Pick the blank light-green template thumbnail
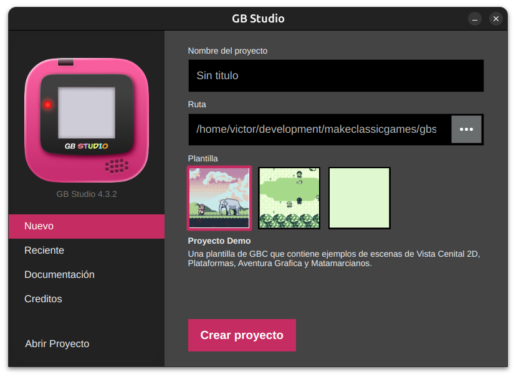The image size is (516, 377). (x=360, y=198)
